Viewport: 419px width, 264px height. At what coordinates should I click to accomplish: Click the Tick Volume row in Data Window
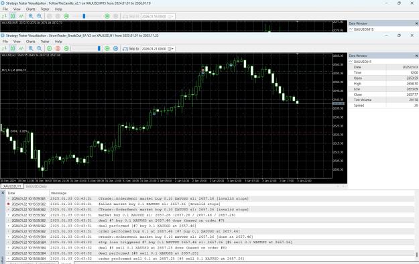click(383, 100)
